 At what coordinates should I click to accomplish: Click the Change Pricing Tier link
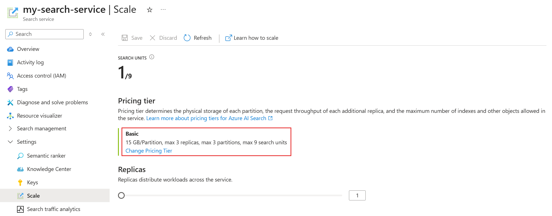(149, 151)
